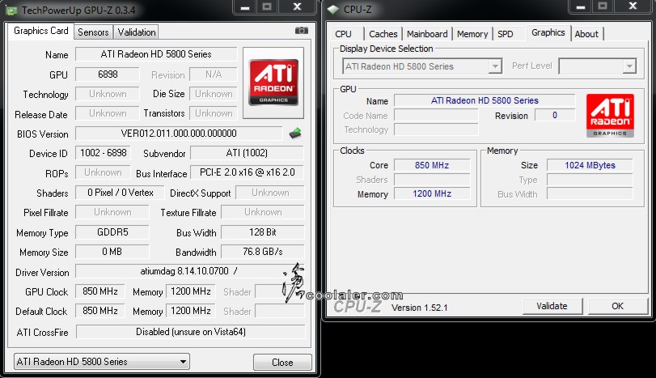The height and width of the screenshot is (378, 656).
Task: Click the Texture Fillrate Unknown field
Action: [262, 212]
